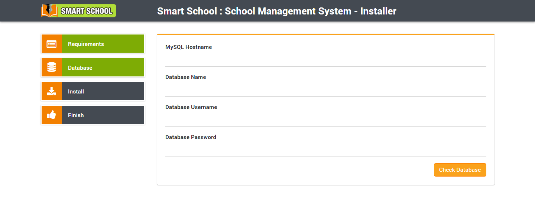Click into the Database Name field

(x=325, y=89)
